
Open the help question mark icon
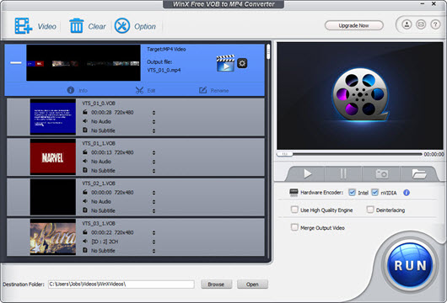[x=435, y=24]
